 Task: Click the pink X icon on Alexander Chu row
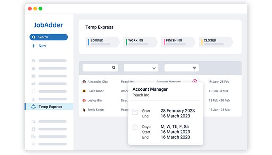tap(195, 81)
